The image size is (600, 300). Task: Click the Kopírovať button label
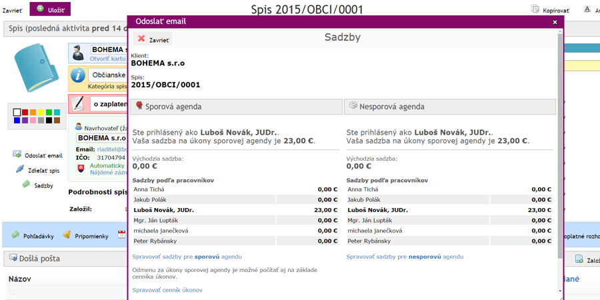(x=556, y=11)
